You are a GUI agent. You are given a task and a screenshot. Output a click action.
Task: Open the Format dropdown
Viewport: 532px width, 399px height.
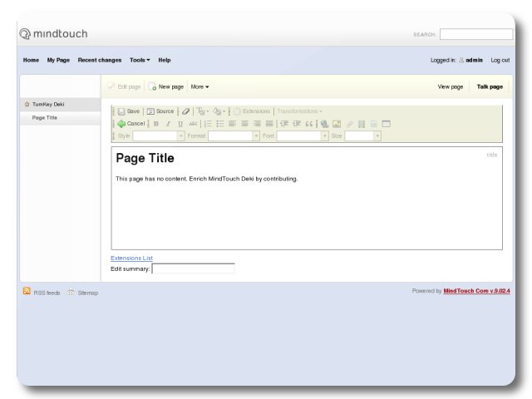(x=234, y=136)
